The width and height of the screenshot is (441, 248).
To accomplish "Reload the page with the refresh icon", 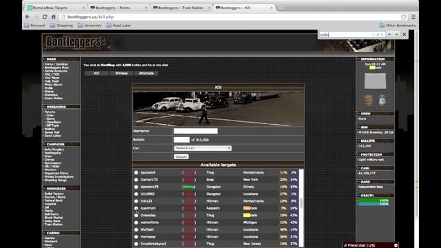I will pos(45,17).
